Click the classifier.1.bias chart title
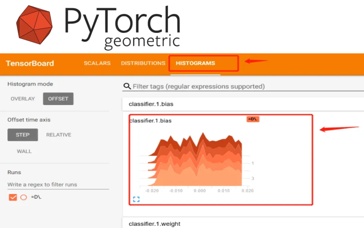Image resolution: width=364 pixels, height=228 pixels. (x=151, y=121)
